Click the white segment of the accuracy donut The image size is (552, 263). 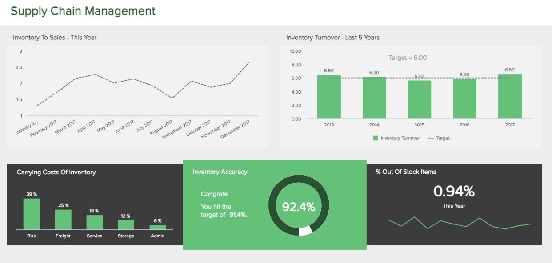pyautogui.click(x=305, y=231)
